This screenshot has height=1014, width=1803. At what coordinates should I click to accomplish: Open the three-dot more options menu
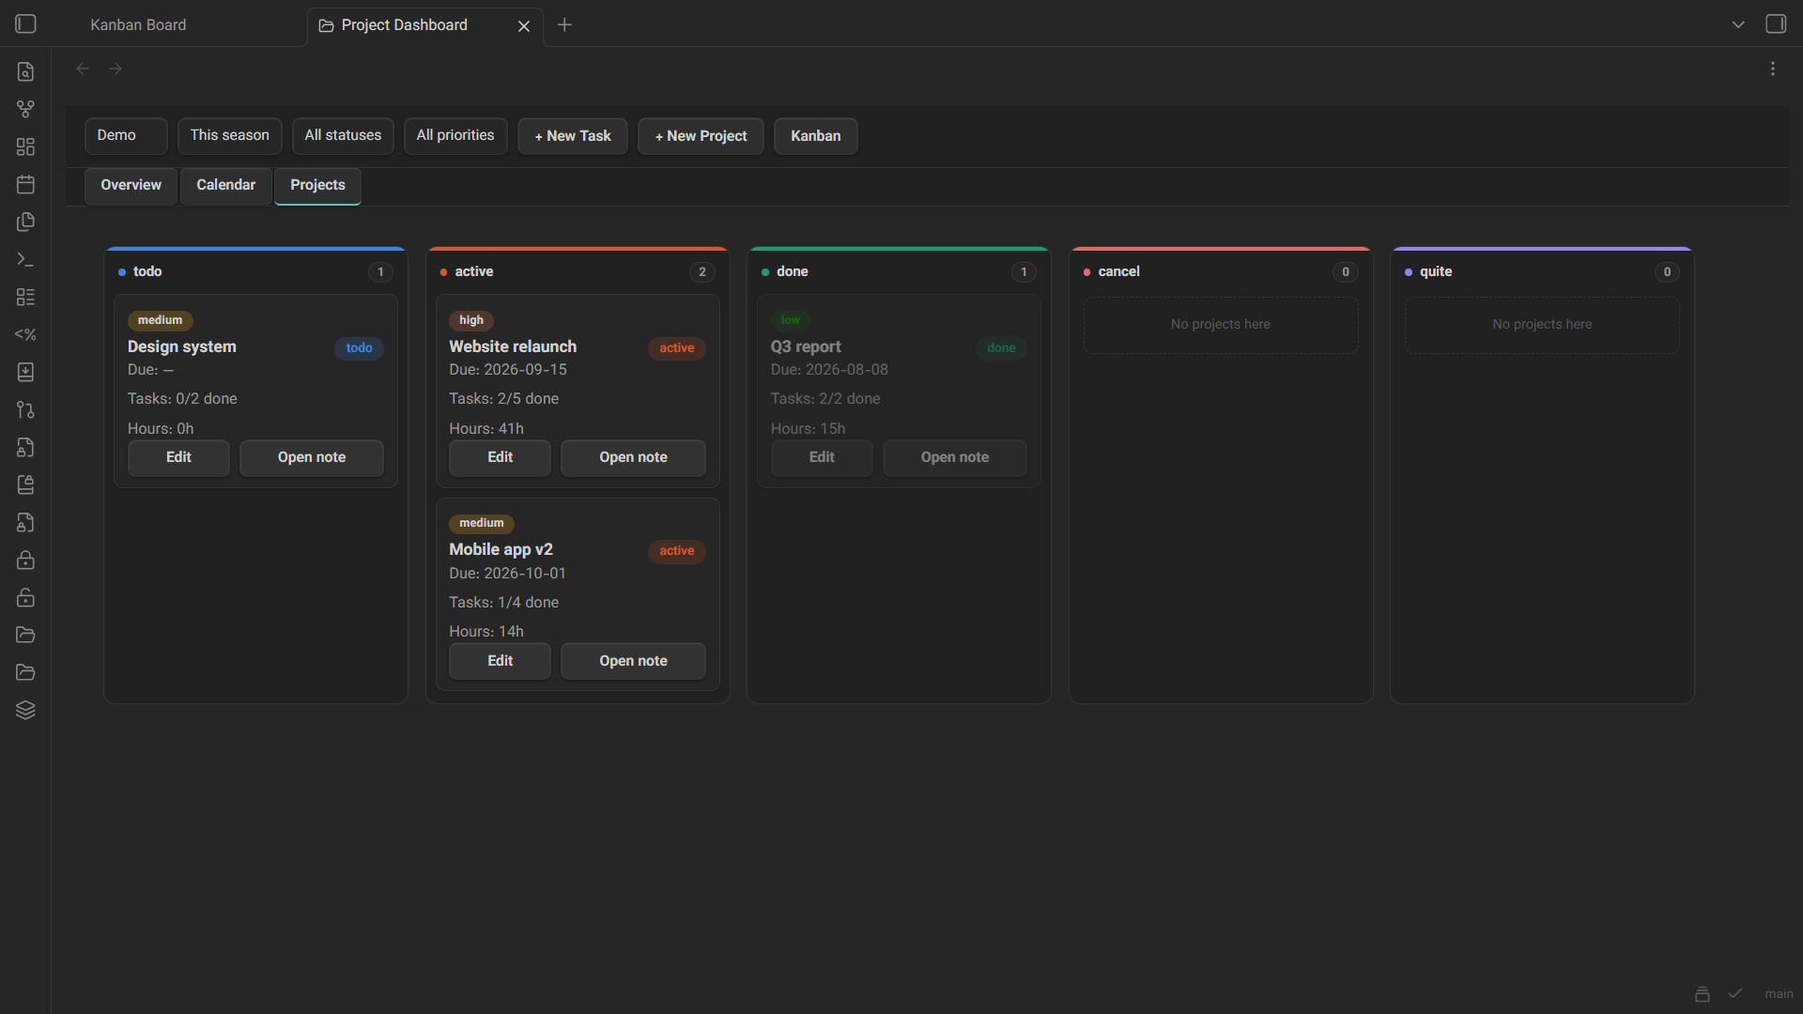coord(1773,69)
